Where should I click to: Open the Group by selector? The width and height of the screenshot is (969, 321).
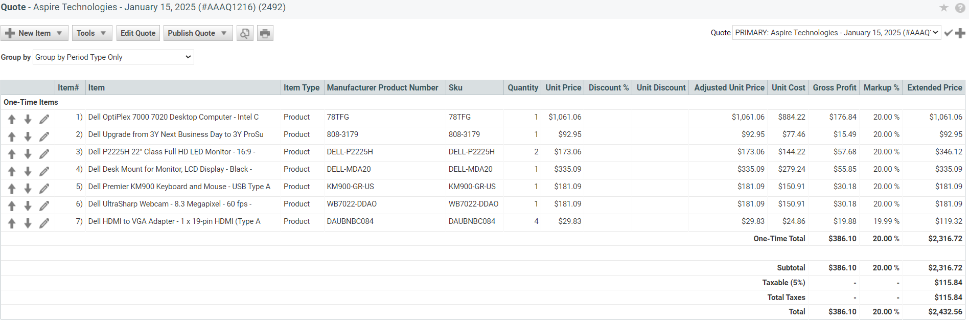click(x=113, y=57)
